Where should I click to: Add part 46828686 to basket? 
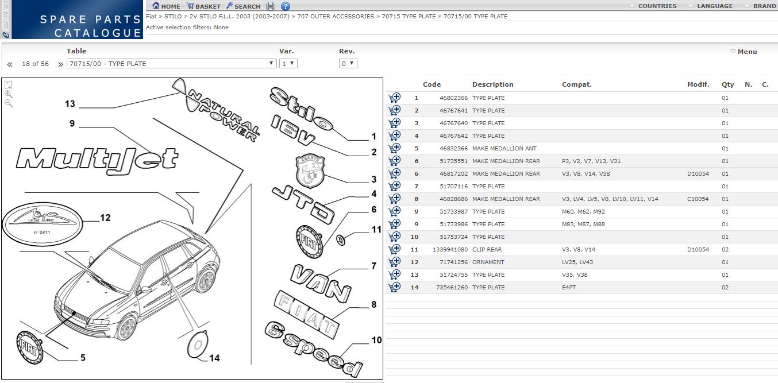[x=394, y=199]
